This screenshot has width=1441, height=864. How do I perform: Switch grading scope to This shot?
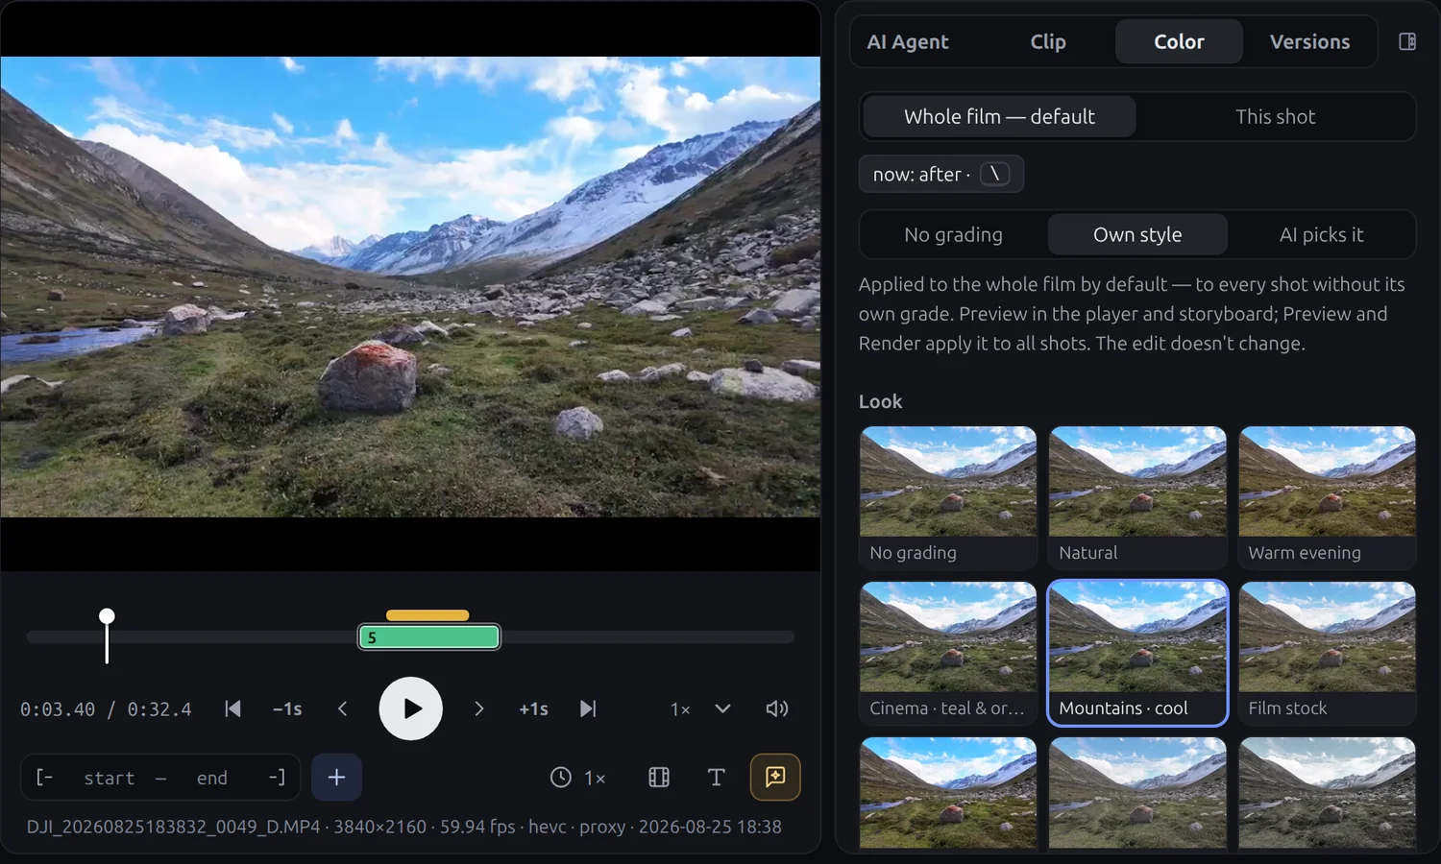[1275, 116]
